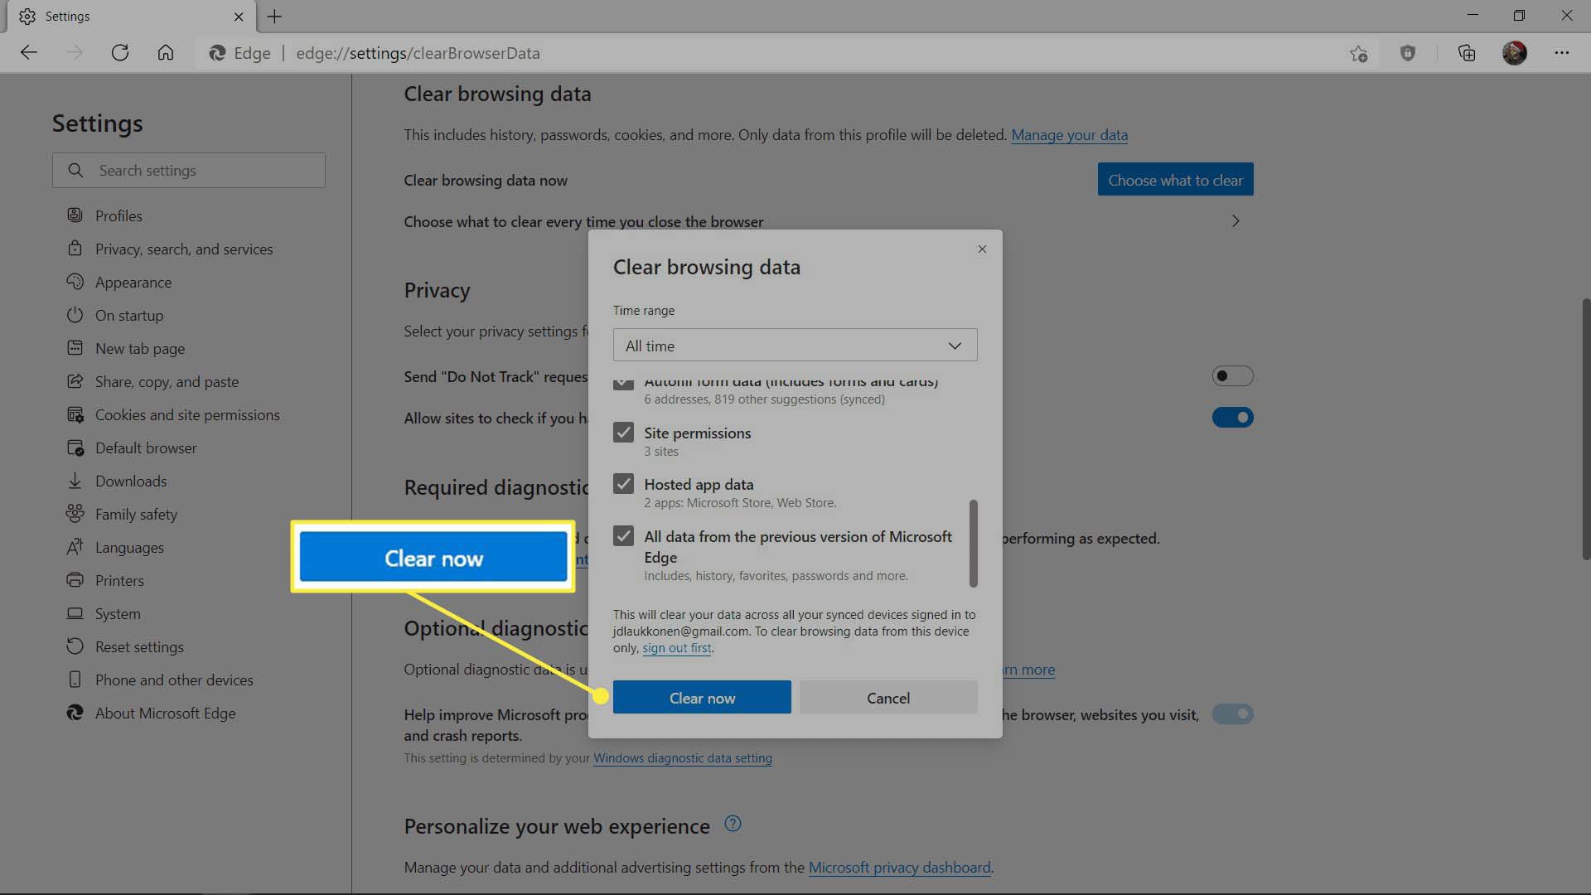The width and height of the screenshot is (1591, 895).
Task: Click Cookies and site permissions icon
Action: pyautogui.click(x=75, y=414)
